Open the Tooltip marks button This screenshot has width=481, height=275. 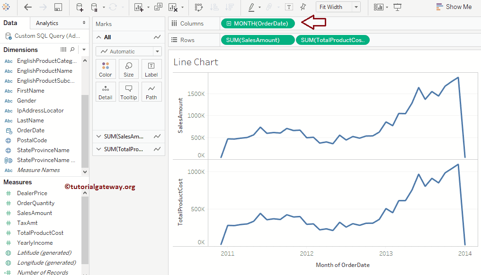coord(128,92)
